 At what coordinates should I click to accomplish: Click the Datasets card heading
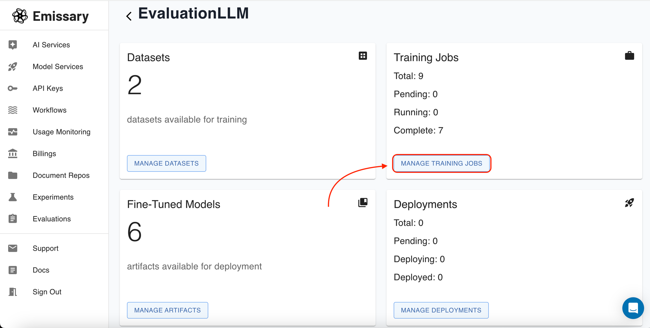click(x=149, y=57)
